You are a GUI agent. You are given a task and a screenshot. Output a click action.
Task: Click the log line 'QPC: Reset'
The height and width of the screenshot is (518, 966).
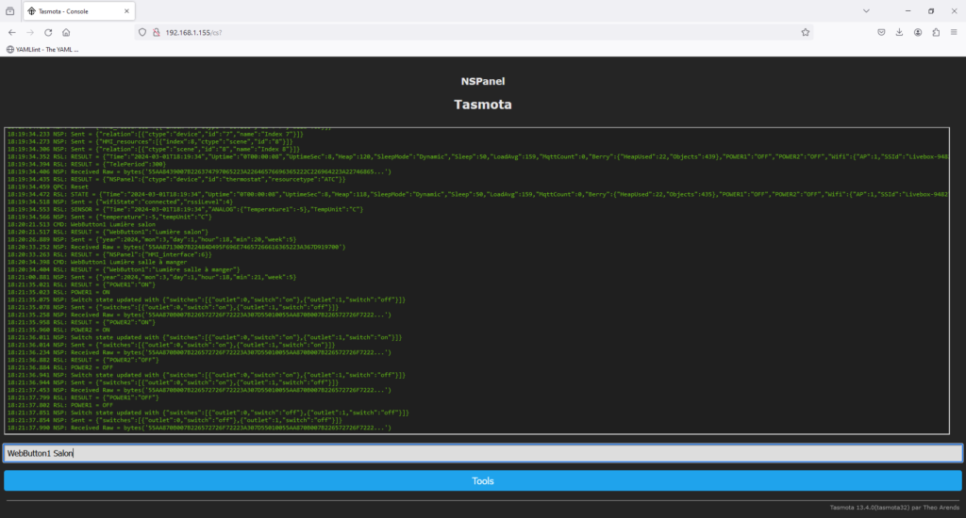coord(47,187)
